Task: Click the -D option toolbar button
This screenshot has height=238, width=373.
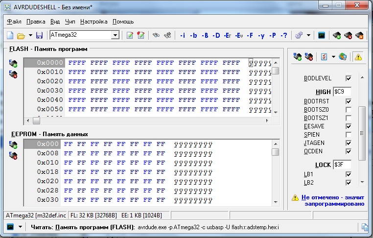Action: [216, 35]
